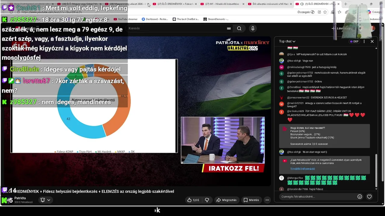Click the @erikakun628 chat username

coord(295,111)
